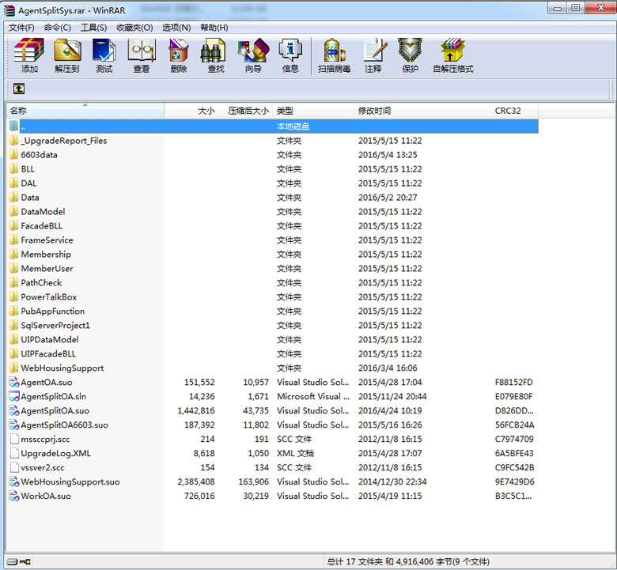Screen dimensions: 617x570
Task: Sort by Size (大小) column header
Action: (206, 111)
